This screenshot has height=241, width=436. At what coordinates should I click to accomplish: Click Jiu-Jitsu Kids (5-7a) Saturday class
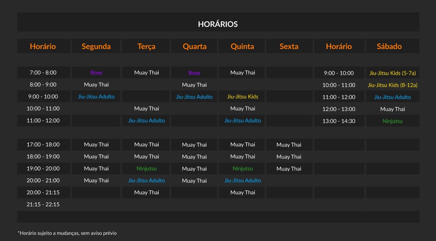392,73
